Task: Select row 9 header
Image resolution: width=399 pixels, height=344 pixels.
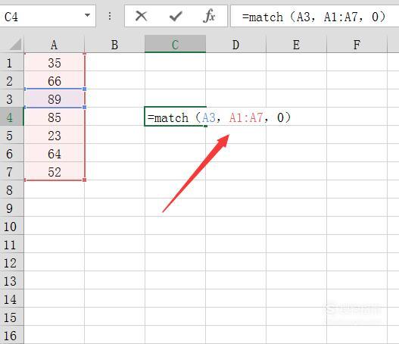Action: [11, 208]
